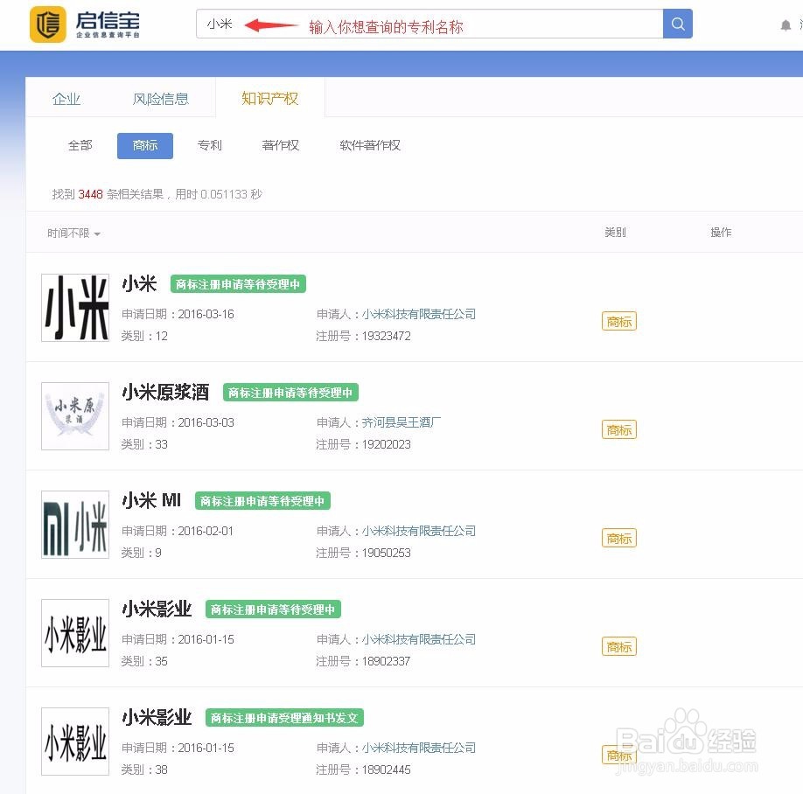Click applicant 小米科技有限责任公司 for registration 18902445
The height and width of the screenshot is (794, 803).
(419, 748)
